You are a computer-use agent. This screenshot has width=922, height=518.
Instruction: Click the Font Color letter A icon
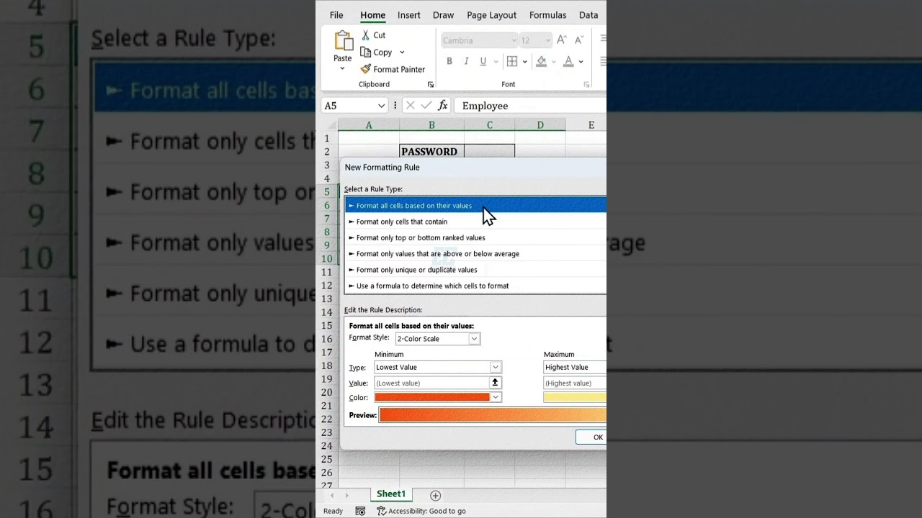(x=568, y=61)
